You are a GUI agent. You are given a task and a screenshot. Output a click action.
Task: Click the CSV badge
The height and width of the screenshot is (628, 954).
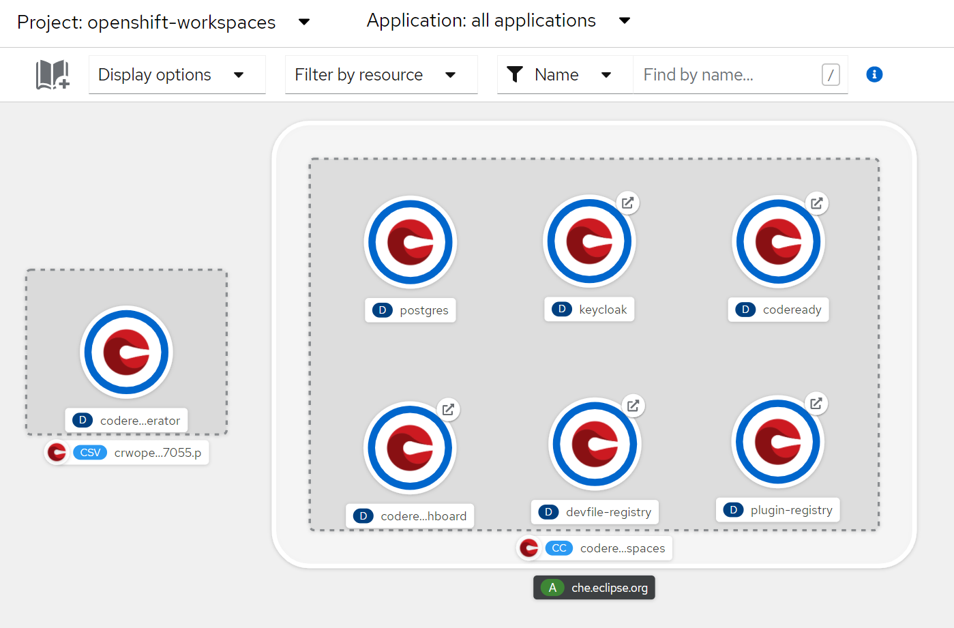coord(90,452)
